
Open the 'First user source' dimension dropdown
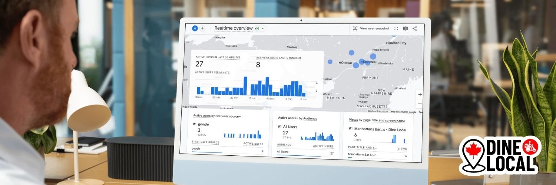coord(228,116)
